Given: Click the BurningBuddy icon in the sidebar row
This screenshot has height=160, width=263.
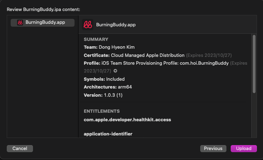Looking at the screenshot, I should pos(20,22).
